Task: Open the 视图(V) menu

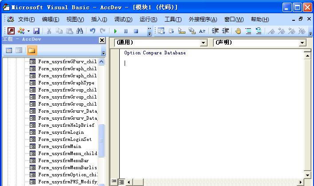Action: (75, 19)
